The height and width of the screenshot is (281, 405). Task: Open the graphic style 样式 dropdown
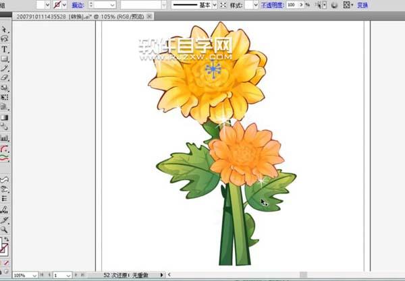256,5
